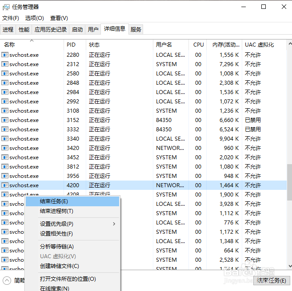Image resolution: width=292 pixels, height=291 pixels.
Task: Select 已禁用 cell for PID 3332
Action: pos(253,130)
